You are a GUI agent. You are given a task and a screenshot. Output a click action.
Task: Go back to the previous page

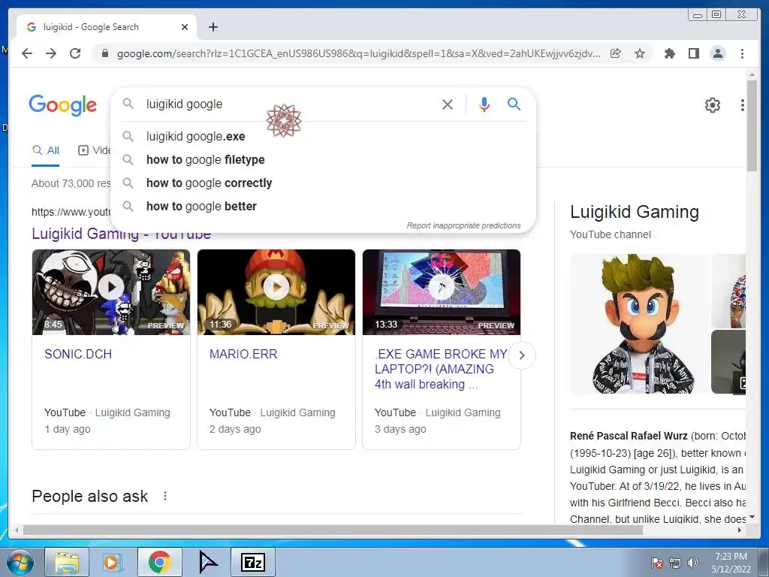pos(27,53)
